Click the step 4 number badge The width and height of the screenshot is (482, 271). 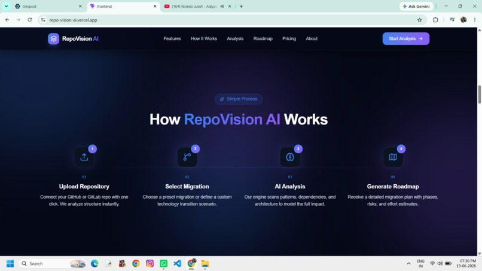click(x=401, y=149)
